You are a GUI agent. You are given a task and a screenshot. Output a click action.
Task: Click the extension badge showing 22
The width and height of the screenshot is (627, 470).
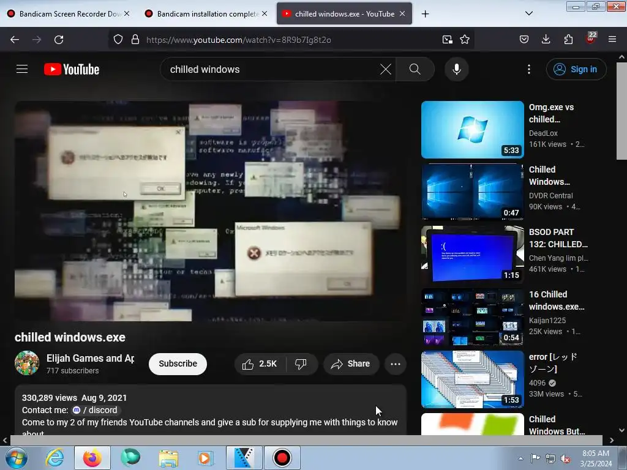(x=591, y=39)
